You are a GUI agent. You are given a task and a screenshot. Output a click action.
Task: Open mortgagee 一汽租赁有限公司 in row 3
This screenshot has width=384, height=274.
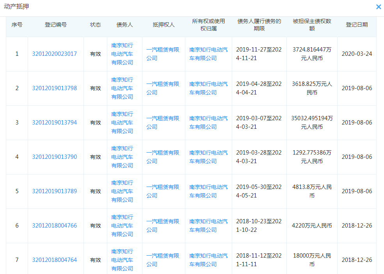tap(163, 123)
